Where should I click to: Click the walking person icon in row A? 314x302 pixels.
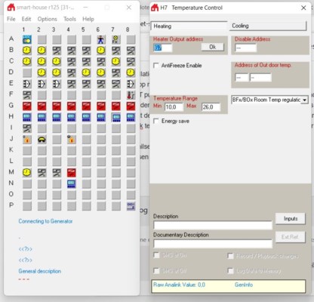[x=101, y=39]
